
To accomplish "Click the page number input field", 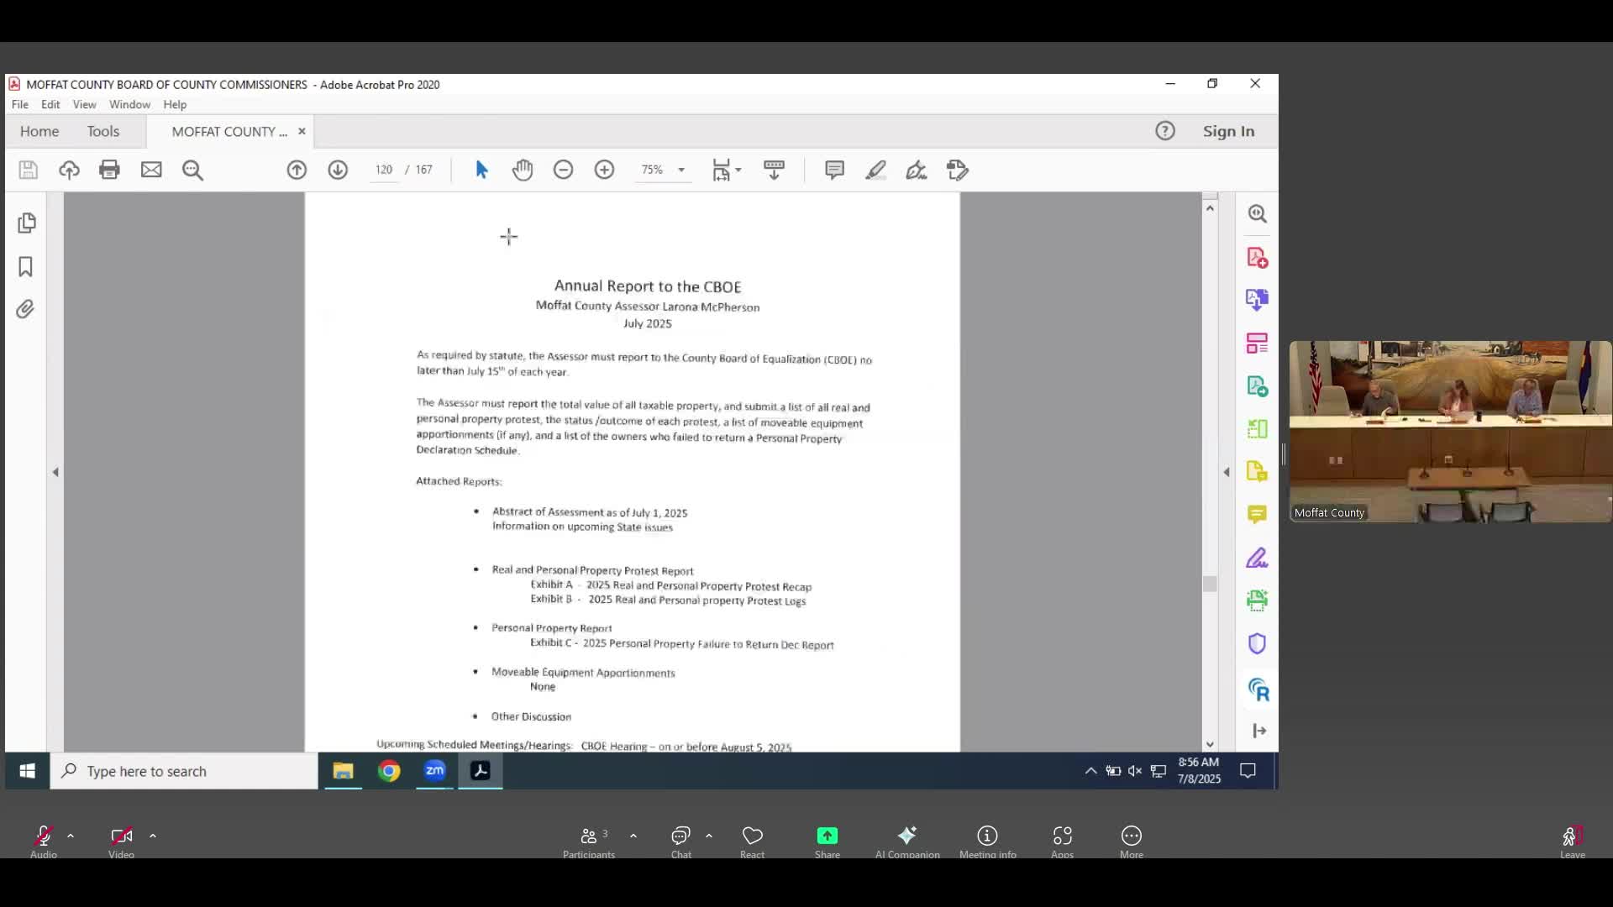I will tap(384, 170).
